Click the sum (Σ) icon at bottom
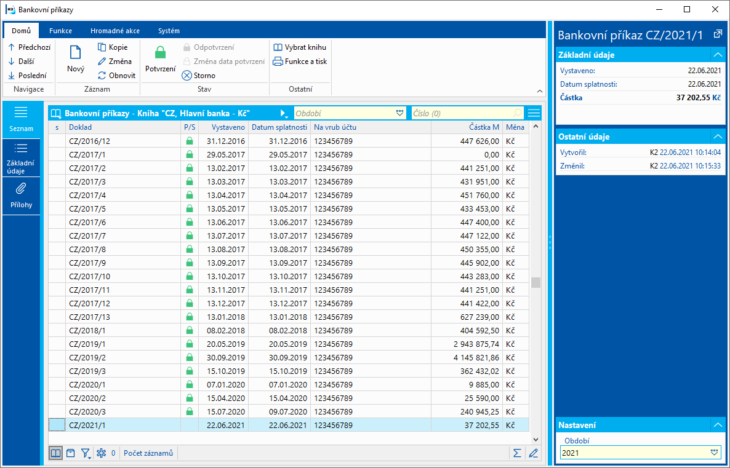Screen dimensions: 730x468 point(516,453)
